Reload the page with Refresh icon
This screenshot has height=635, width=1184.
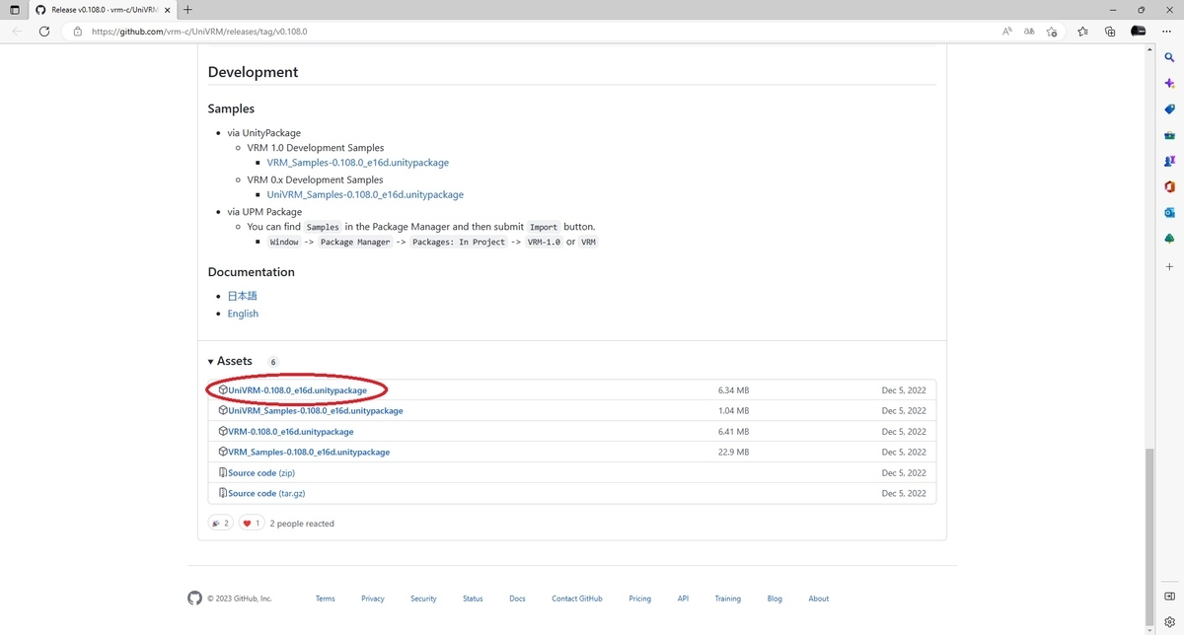pyautogui.click(x=44, y=32)
